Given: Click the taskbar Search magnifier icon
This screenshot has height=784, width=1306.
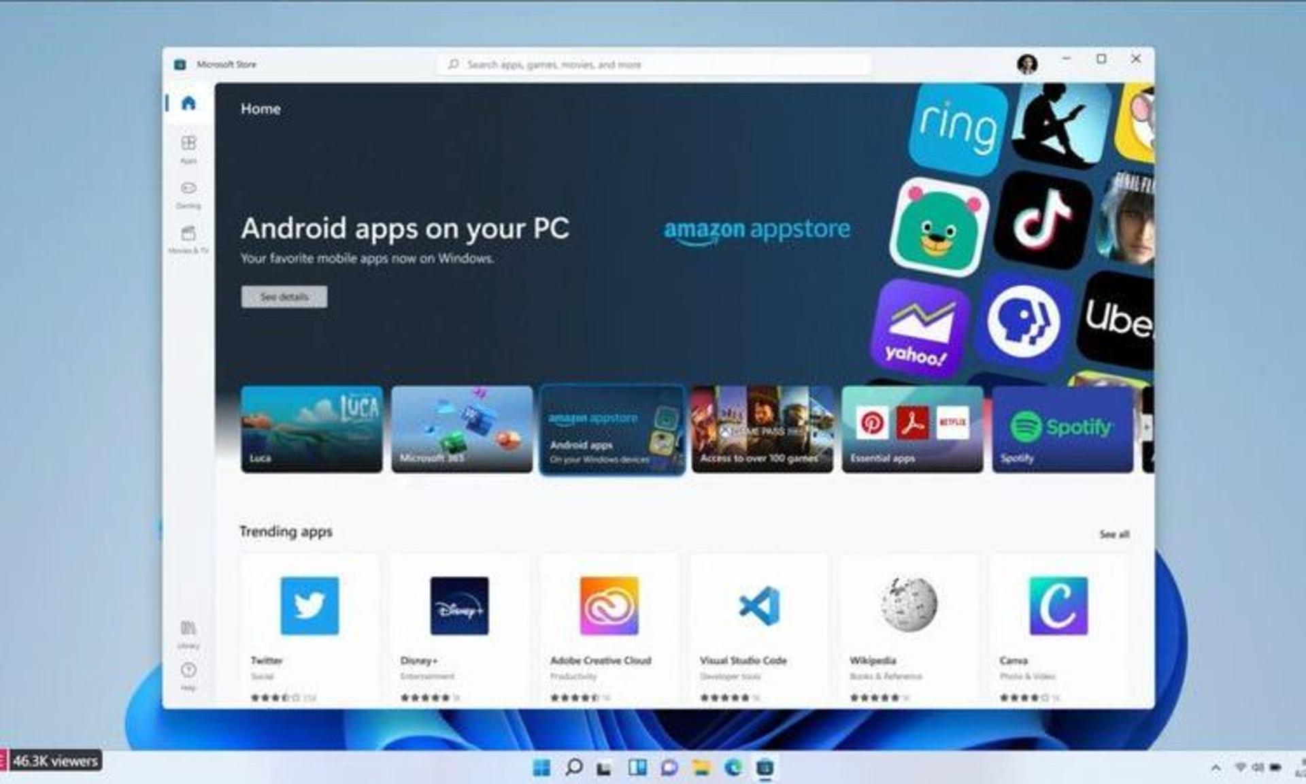Looking at the screenshot, I should (x=573, y=768).
